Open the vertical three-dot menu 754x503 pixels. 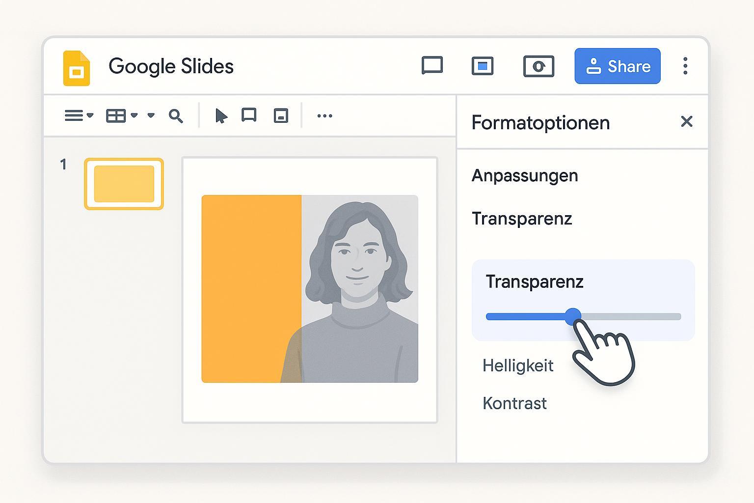point(685,66)
